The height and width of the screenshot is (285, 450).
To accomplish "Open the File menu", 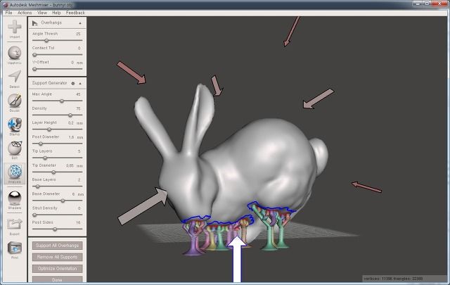I will pos(8,13).
